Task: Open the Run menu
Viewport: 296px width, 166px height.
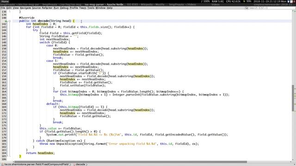Action: coord(56,8)
